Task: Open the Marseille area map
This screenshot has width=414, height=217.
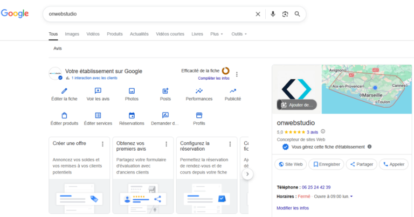Action: tap(367, 89)
